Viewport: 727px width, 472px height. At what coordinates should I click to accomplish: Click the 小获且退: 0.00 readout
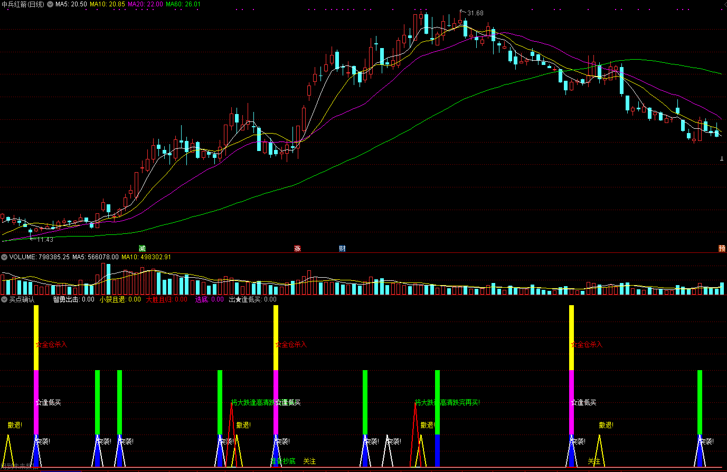click(x=120, y=299)
